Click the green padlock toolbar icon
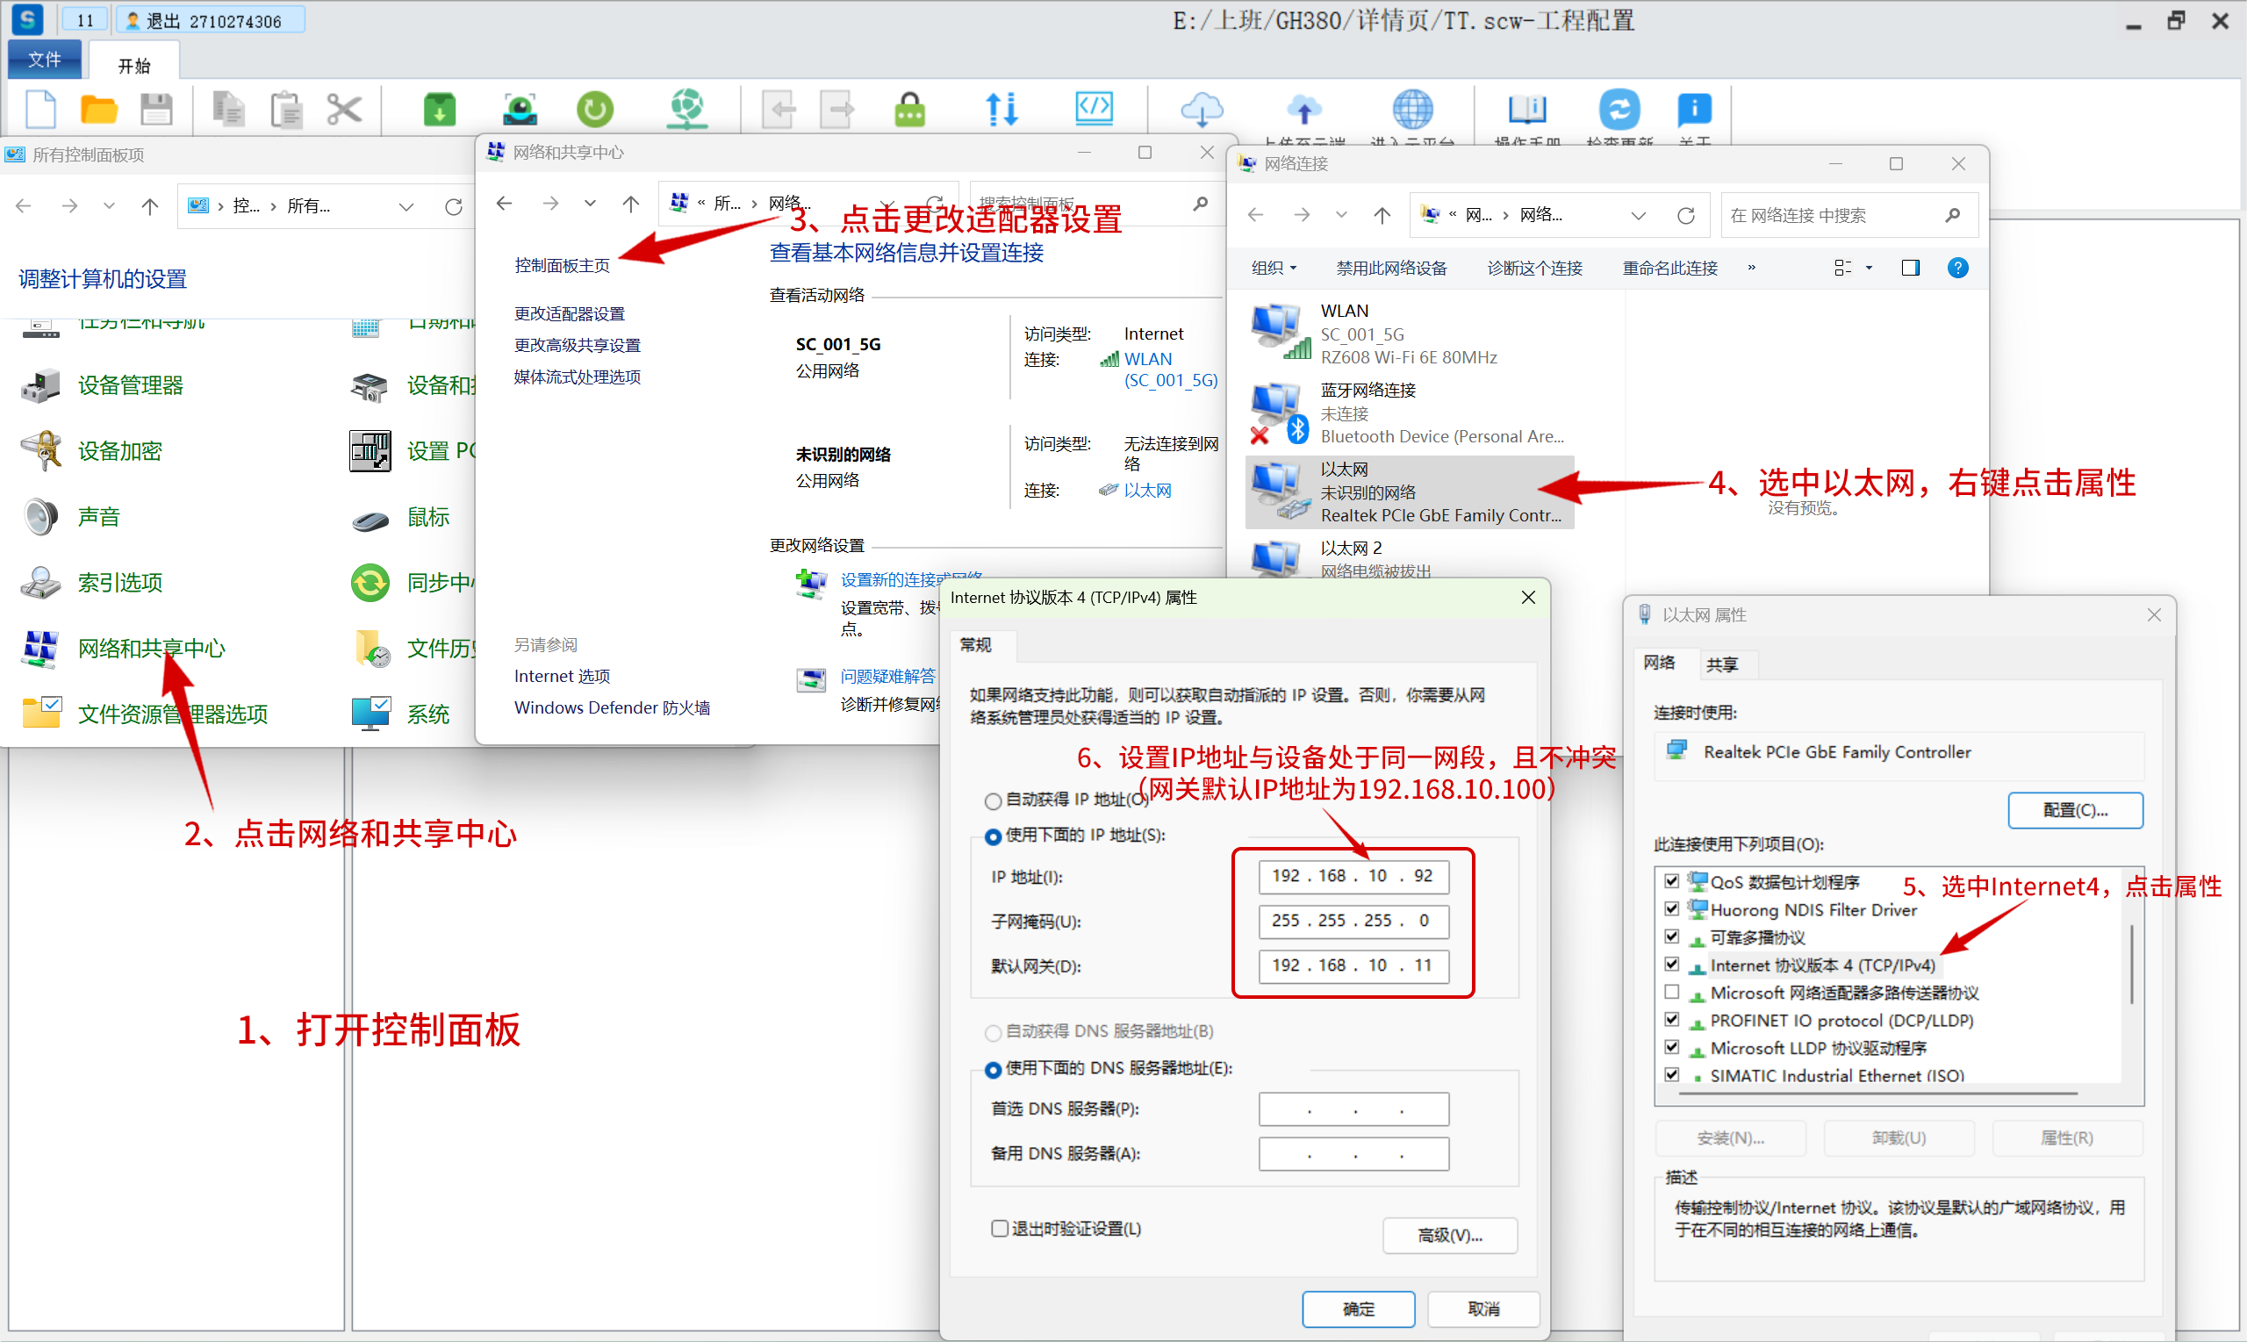The image size is (2247, 1342). point(908,111)
